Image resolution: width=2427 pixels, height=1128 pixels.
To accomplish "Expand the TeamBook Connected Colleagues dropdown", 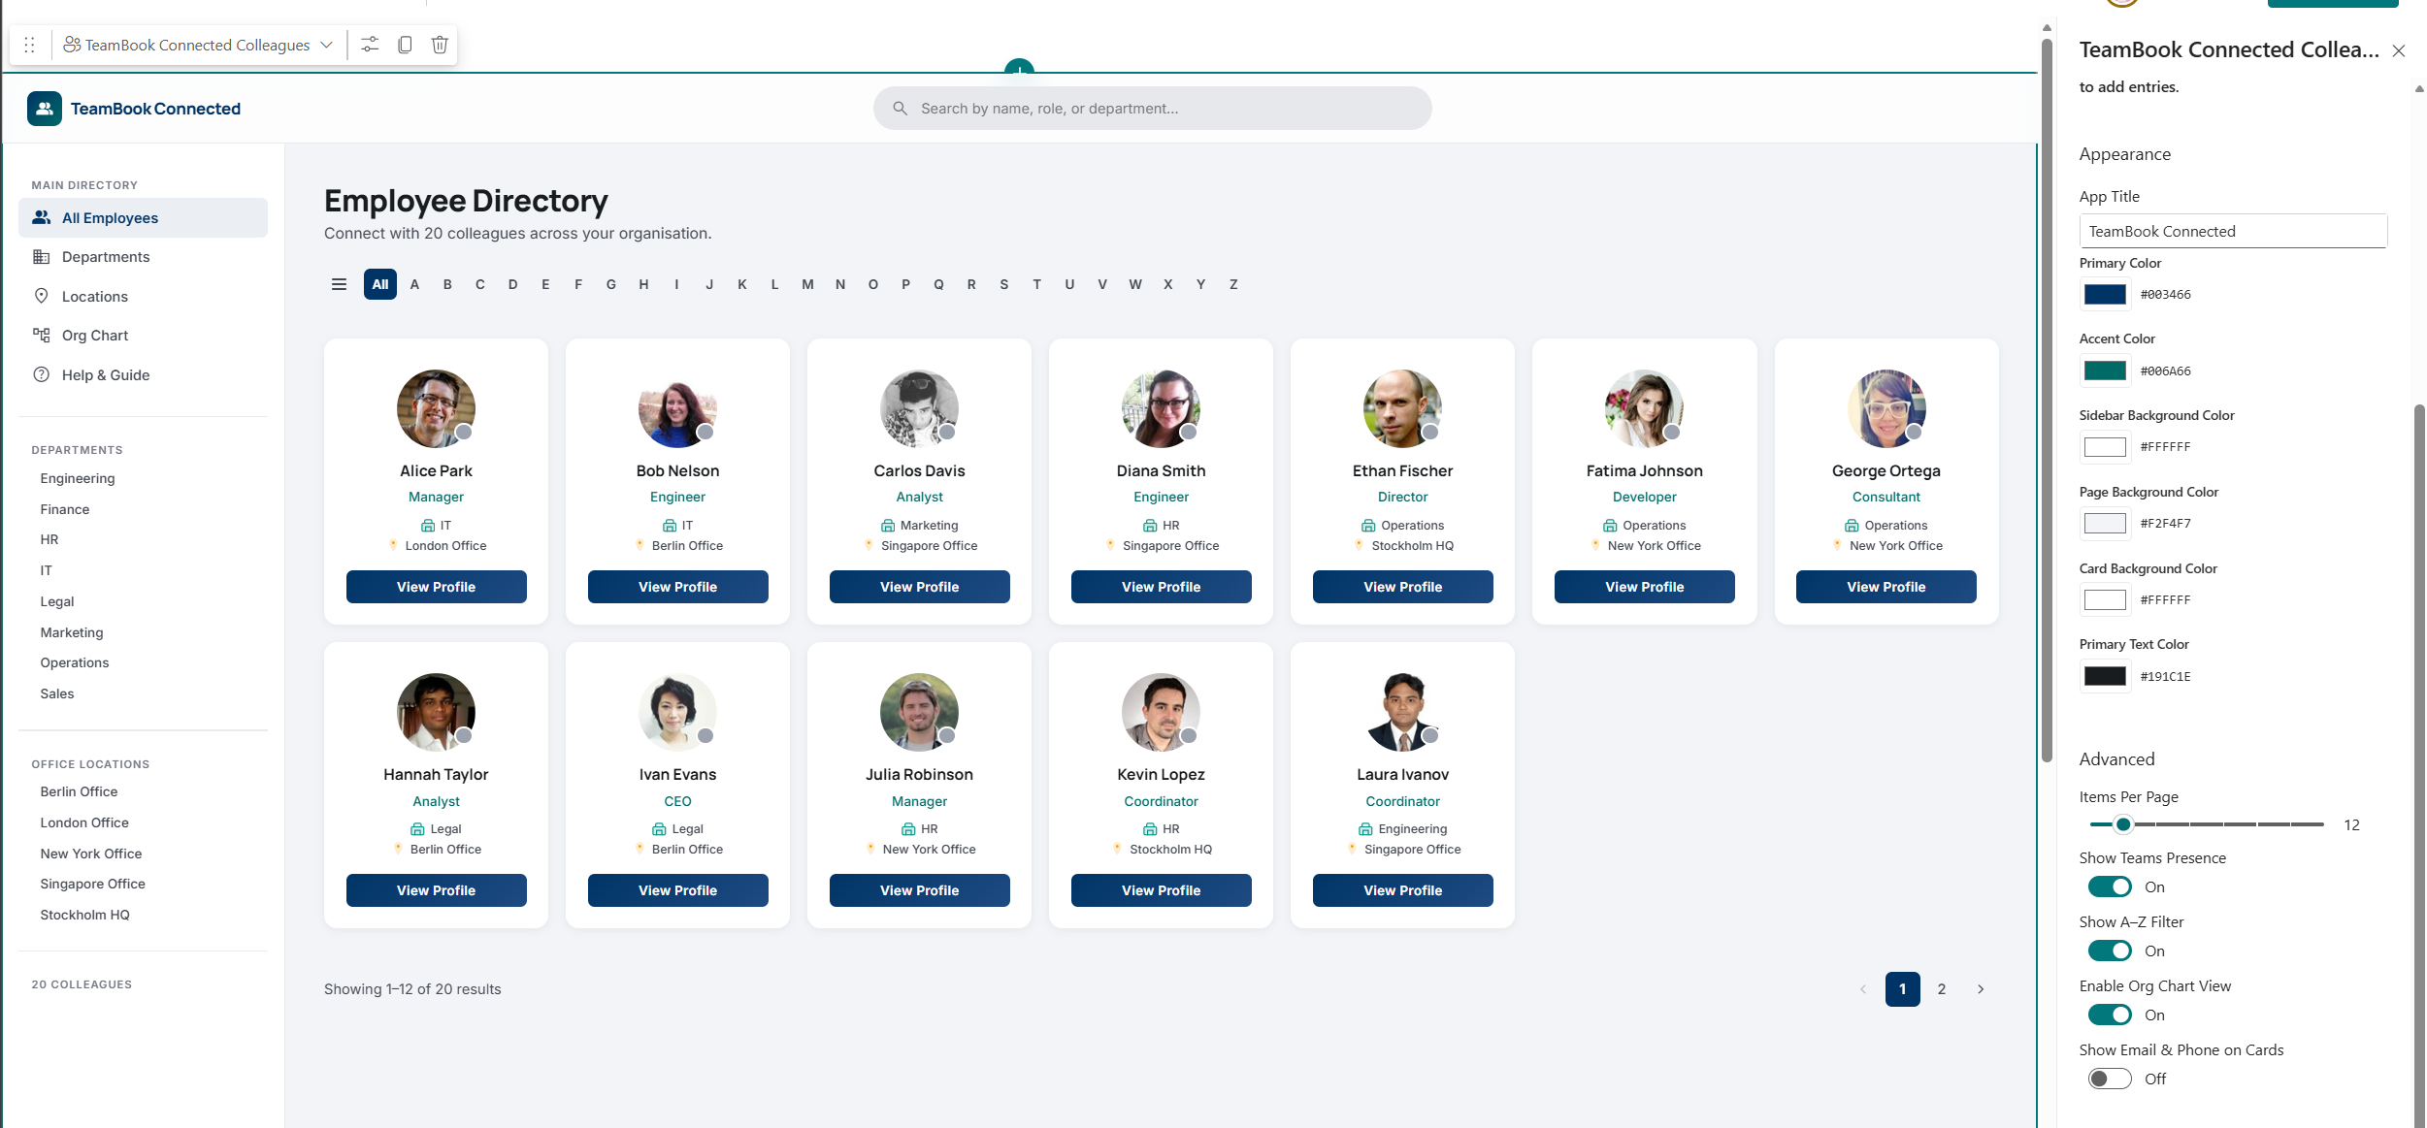I will click(326, 45).
